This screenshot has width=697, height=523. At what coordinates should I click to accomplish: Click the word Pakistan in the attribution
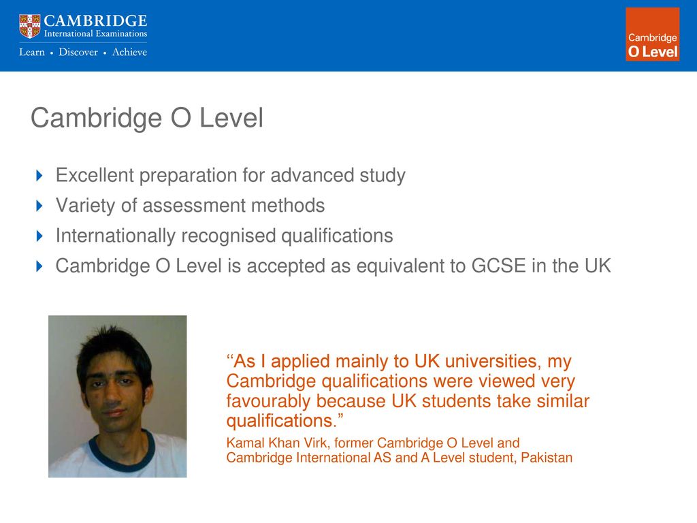547,458
